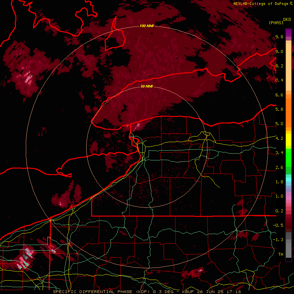The height and width of the screenshot is (294, 294).
Task: Click the -0.5 legend value
Action: [x=278, y=225]
